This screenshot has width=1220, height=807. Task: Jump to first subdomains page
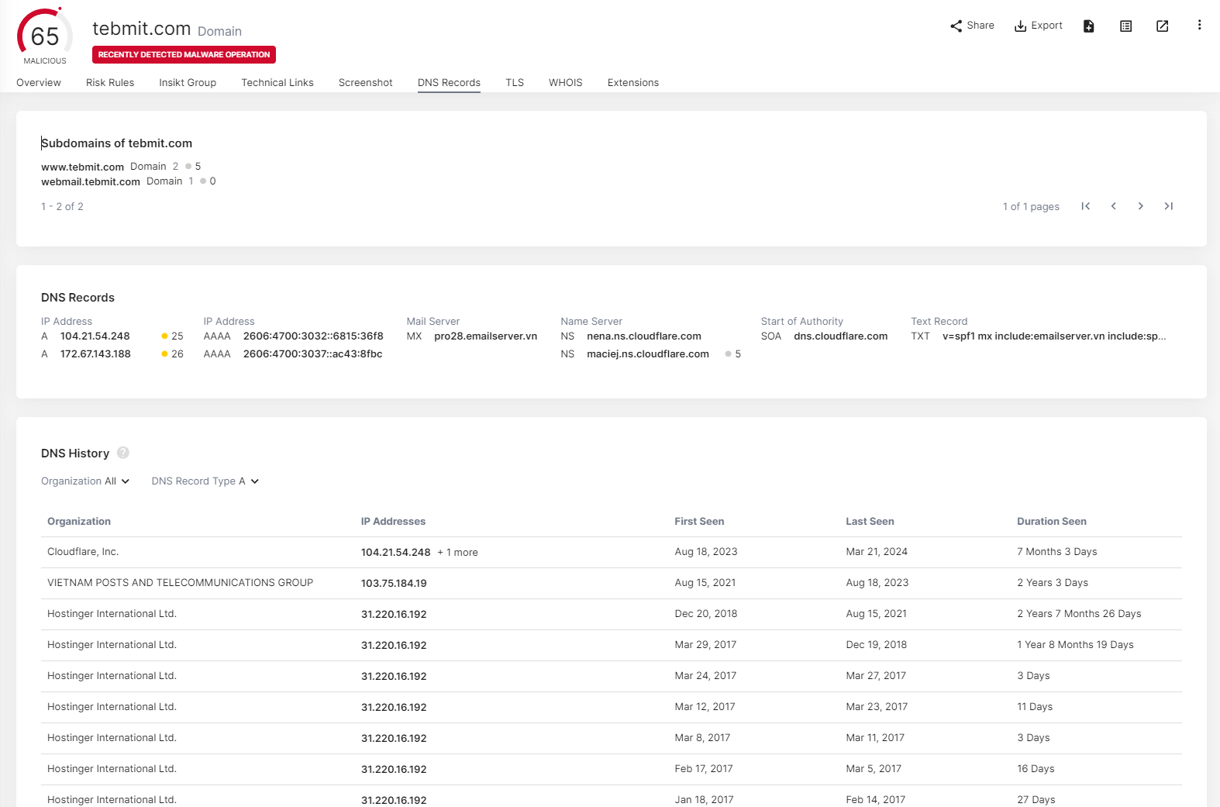click(x=1086, y=206)
